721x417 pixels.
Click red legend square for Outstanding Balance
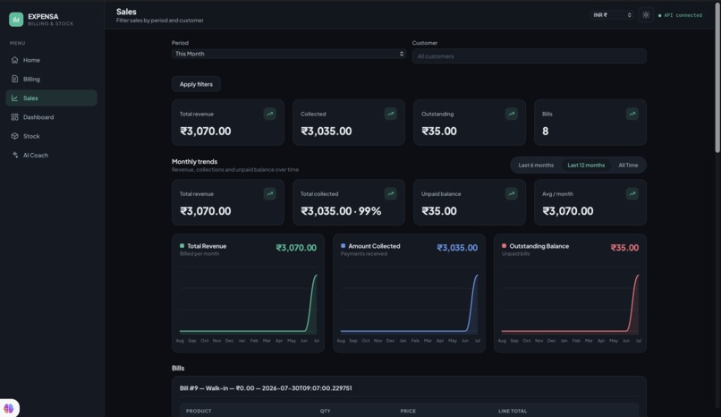[x=504, y=246]
